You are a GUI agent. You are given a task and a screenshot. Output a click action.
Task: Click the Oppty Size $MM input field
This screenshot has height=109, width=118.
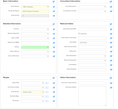tap(35, 43)
